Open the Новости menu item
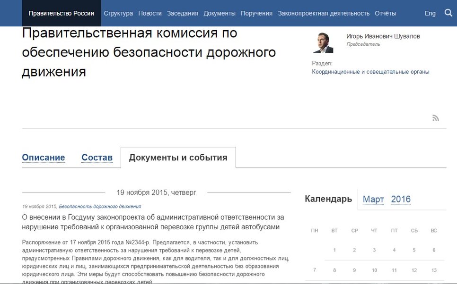457x284 pixels. (x=150, y=13)
